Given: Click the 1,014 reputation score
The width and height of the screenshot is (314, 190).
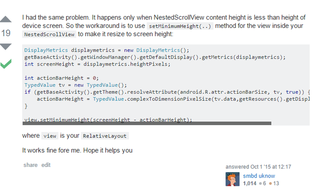Looking at the screenshot, I should tap(250, 183).
